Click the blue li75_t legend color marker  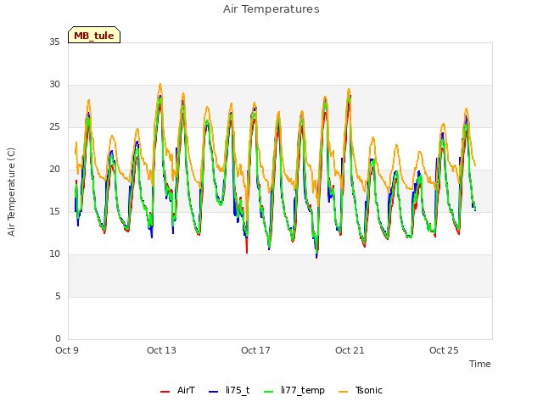point(213,392)
